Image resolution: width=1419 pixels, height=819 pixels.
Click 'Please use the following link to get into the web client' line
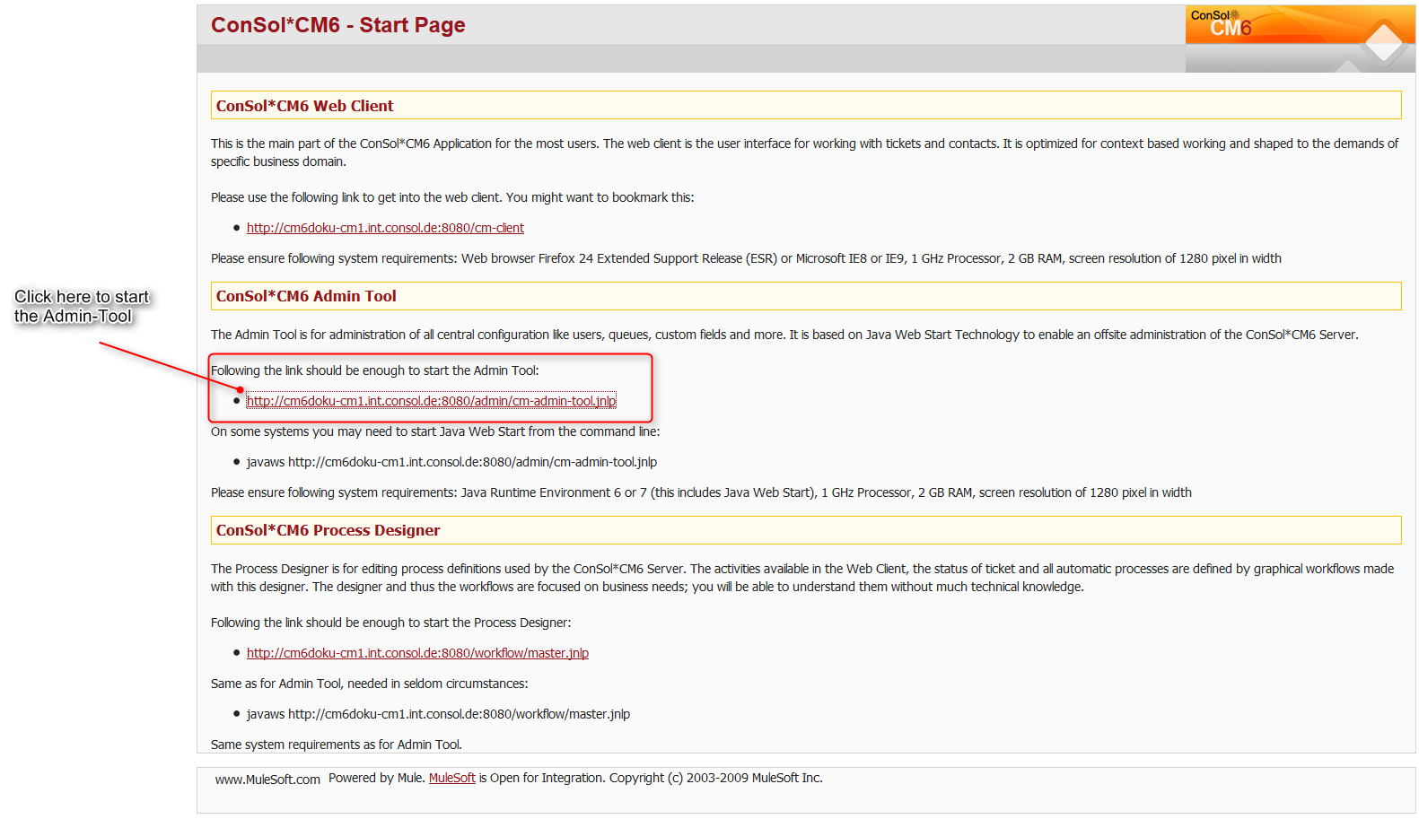point(452,197)
